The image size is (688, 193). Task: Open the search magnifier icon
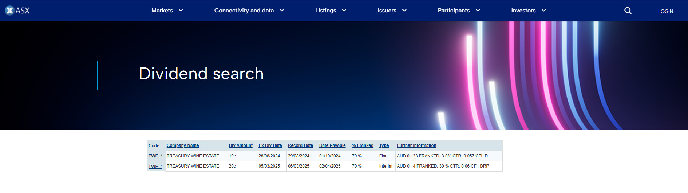(628, 11)
